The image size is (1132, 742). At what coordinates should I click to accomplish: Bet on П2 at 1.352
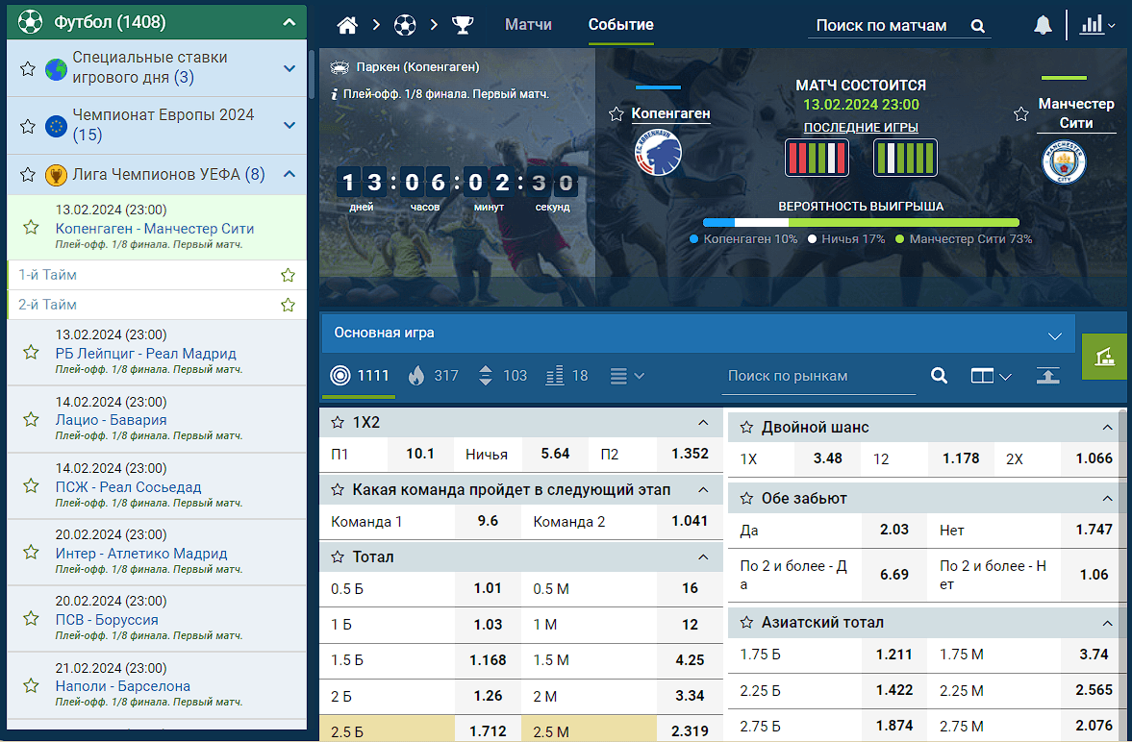point(690,454)
